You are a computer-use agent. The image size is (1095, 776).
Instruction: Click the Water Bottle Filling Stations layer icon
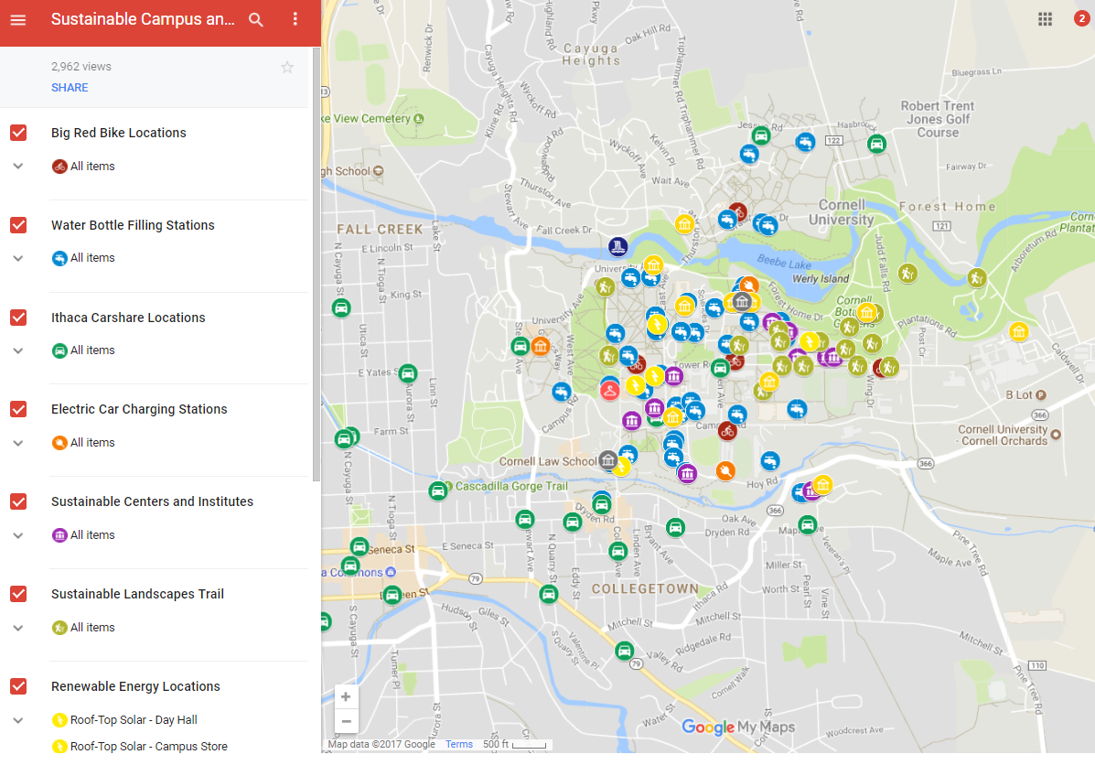pos(59,258)
